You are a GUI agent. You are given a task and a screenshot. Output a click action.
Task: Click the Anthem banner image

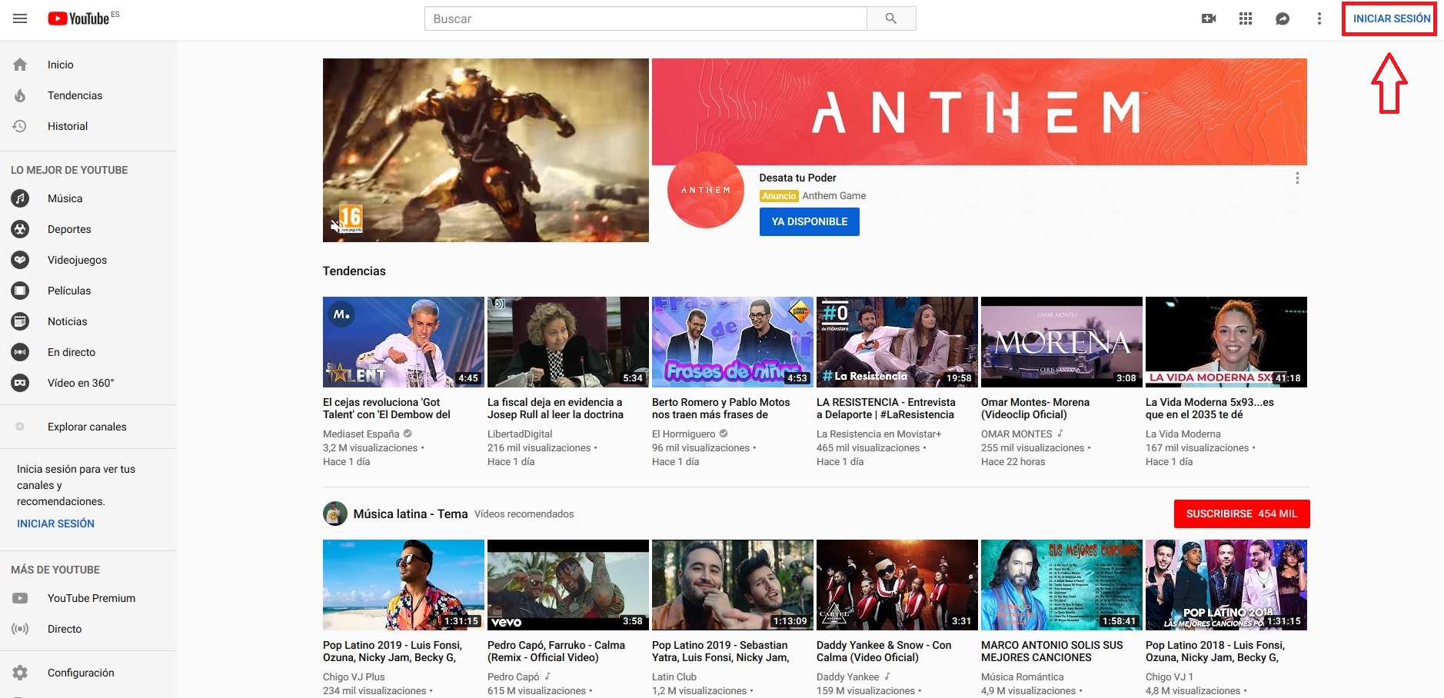coord(980,111)
